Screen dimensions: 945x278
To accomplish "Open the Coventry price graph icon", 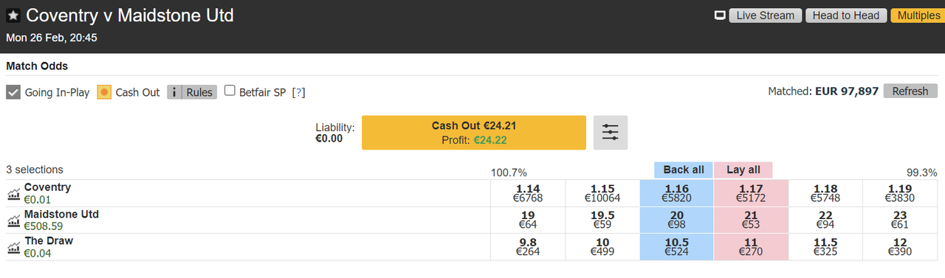I will tap(14, 194).
